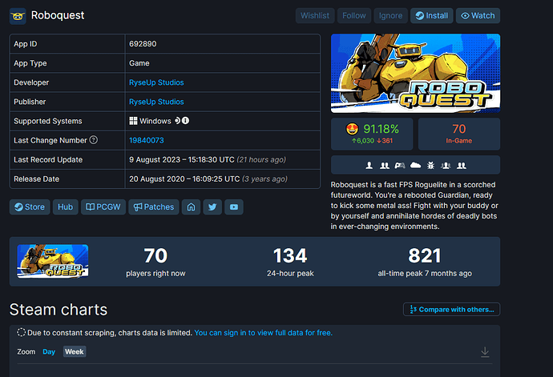553x377 pixels.
Task: Switch chart zoom to Week
Action: [x=75, y=351]
